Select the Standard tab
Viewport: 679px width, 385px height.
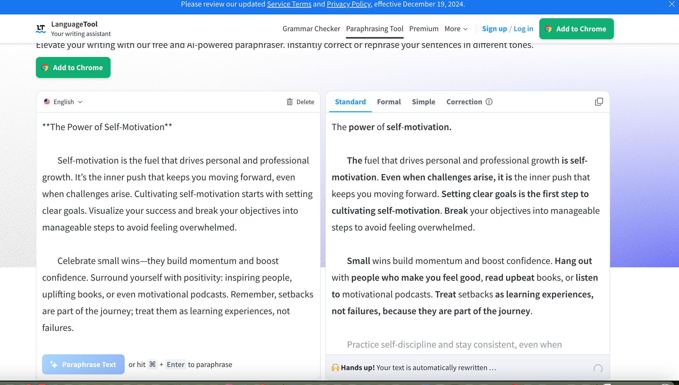[x=350, y=102]
